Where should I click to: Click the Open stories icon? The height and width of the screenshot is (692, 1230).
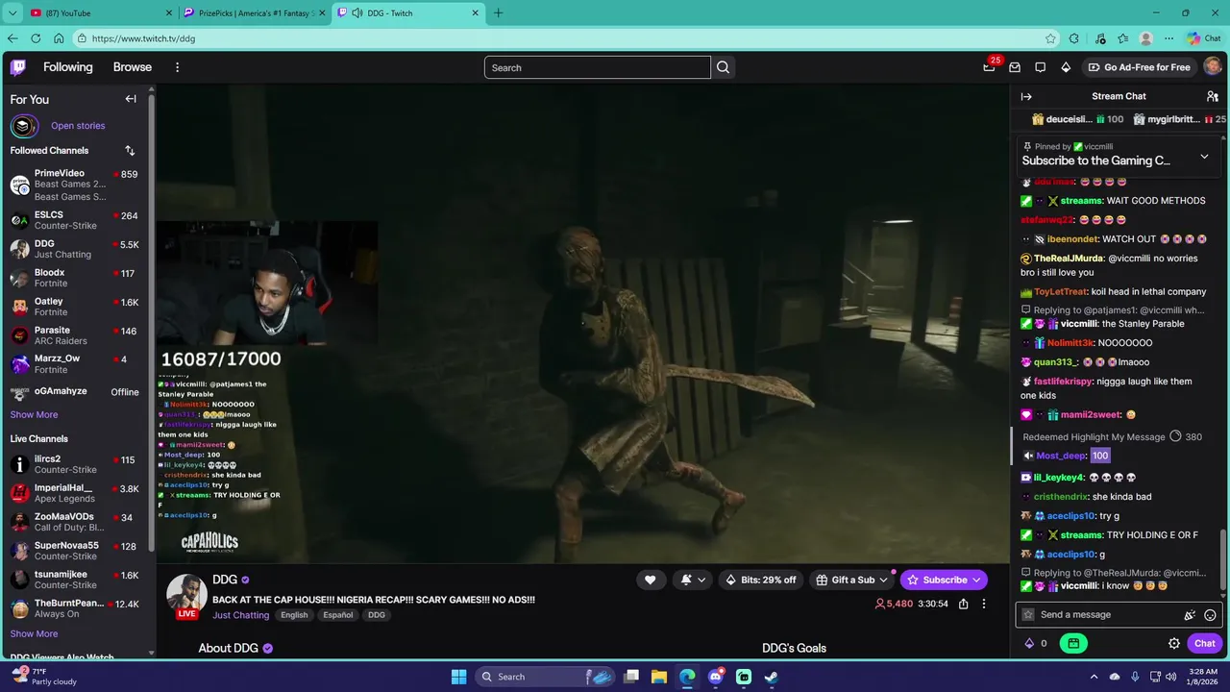pos(24,126)
